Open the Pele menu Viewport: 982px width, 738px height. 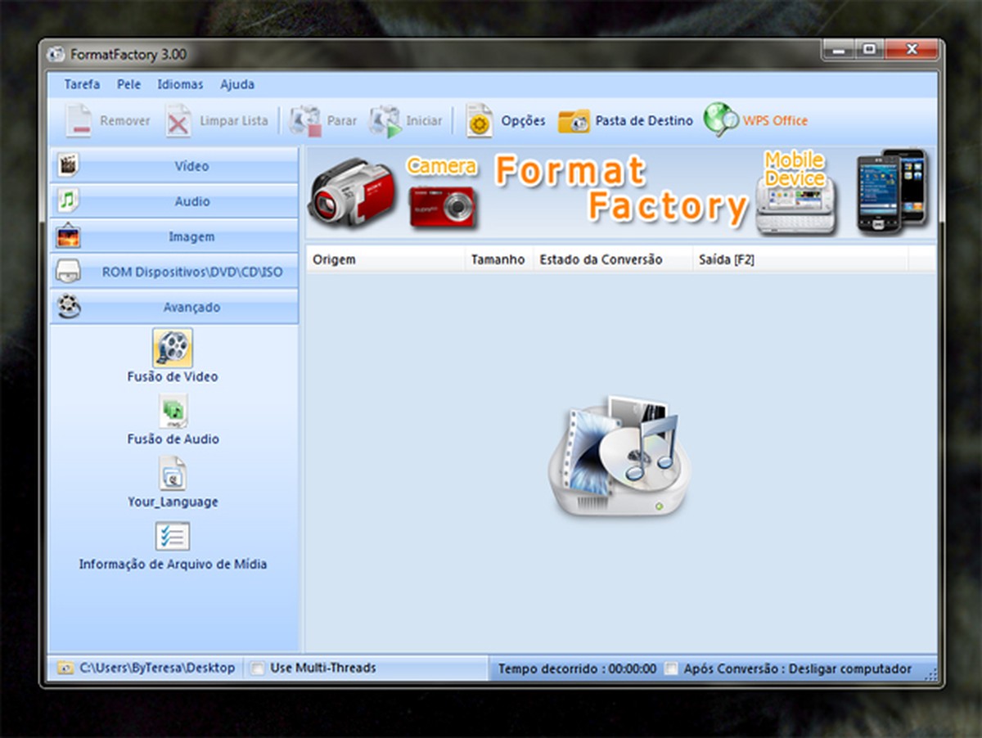click(x=128, y=84)
